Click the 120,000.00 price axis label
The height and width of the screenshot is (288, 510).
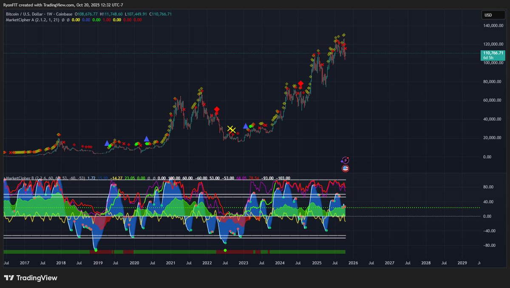pos(493,44)
